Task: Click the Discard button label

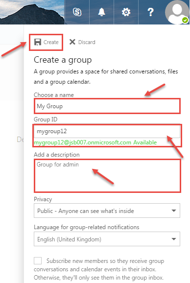Action: (87, 42)
